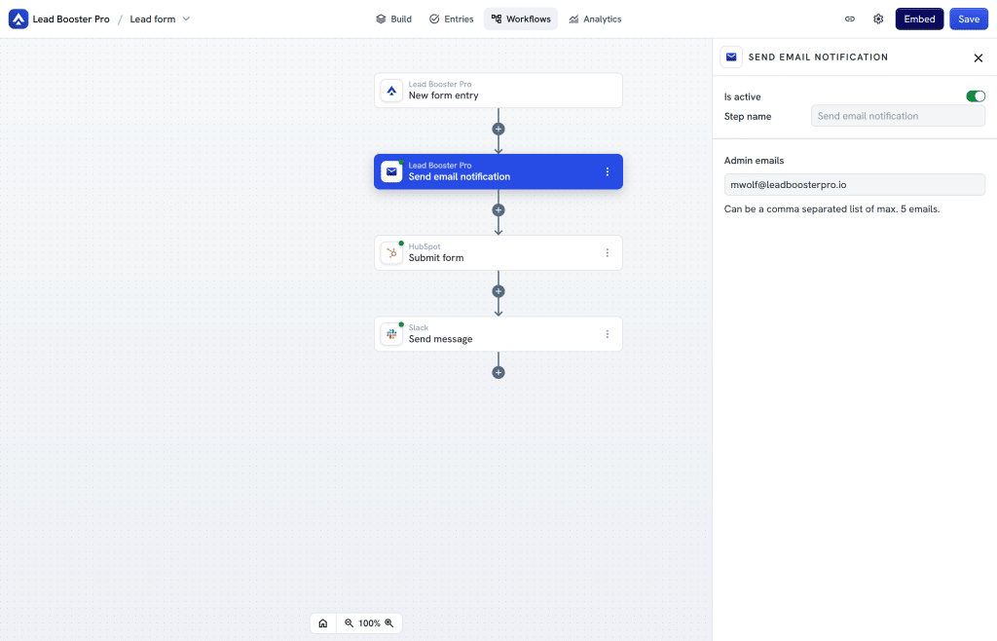Add step after HubSpot Submit form

click(x=498, y=291)
